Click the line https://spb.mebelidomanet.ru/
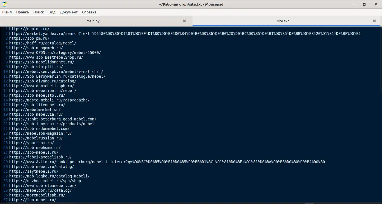Viewport: 382px width, 204px height. (42, 62)
